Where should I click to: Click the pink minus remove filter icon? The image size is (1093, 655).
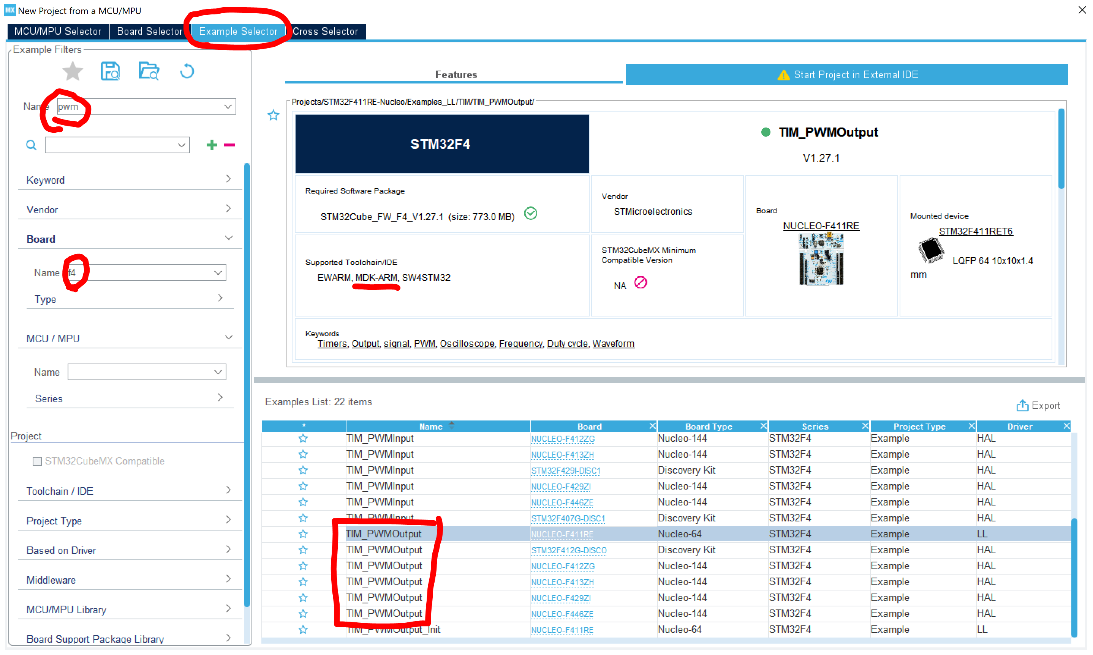(x=229, y=145)
